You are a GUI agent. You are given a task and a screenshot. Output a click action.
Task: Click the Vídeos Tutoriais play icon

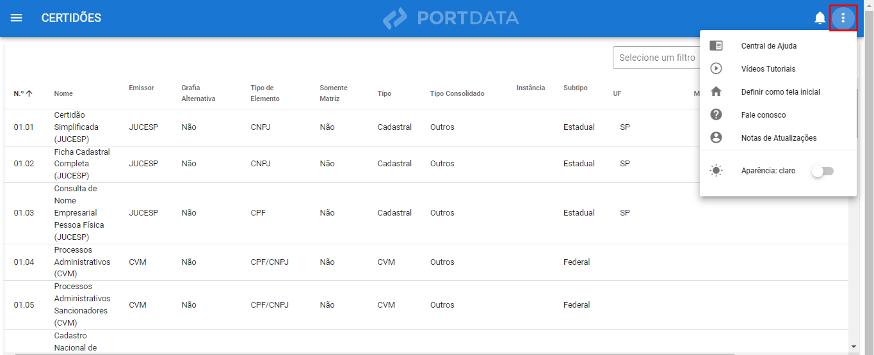click(x=716, y=69)
